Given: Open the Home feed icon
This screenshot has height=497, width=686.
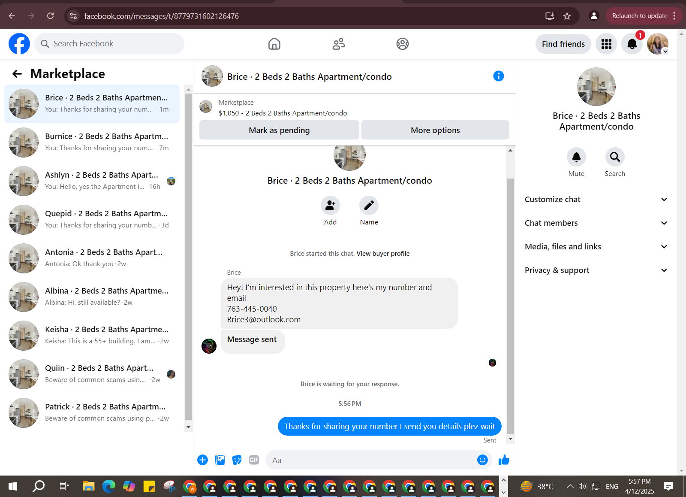Looking at the screenshot, I should pyautogui.click(x=274, y=44).
